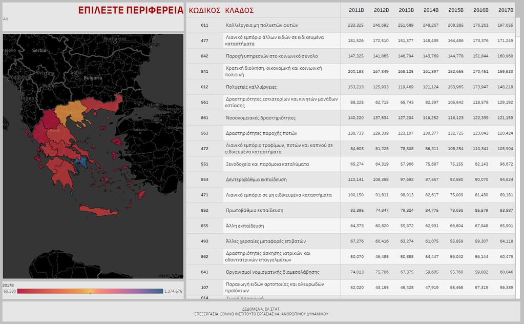Select row code 862
Viewport: 524px width, 324px height.
click(x=204, y=256)
